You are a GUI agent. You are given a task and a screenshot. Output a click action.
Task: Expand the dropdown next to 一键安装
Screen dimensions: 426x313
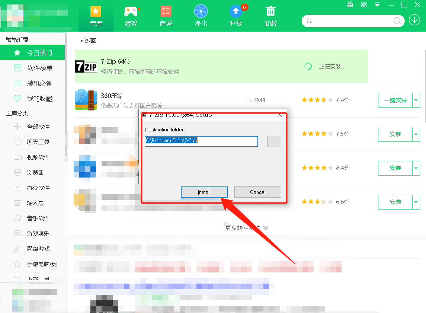click(x=416, y=100)
